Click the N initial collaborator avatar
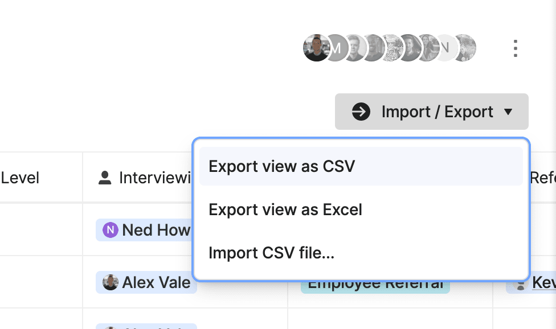 (446, 48)
